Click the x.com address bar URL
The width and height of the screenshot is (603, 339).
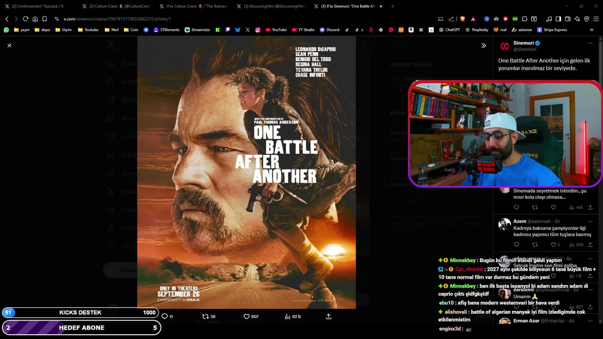click(x=117, y=19)
